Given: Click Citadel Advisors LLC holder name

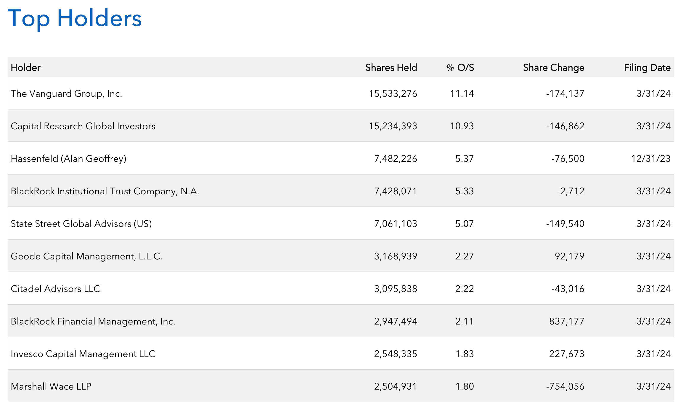Looking at the screenshot, I should 55,289.
